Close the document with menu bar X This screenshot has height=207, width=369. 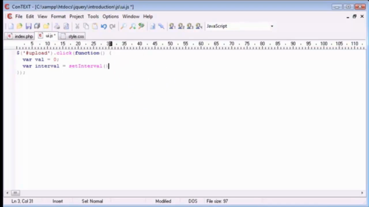pos(362,17)
